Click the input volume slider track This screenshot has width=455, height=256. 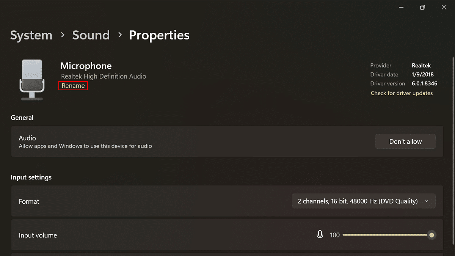[x=383, y=235]
